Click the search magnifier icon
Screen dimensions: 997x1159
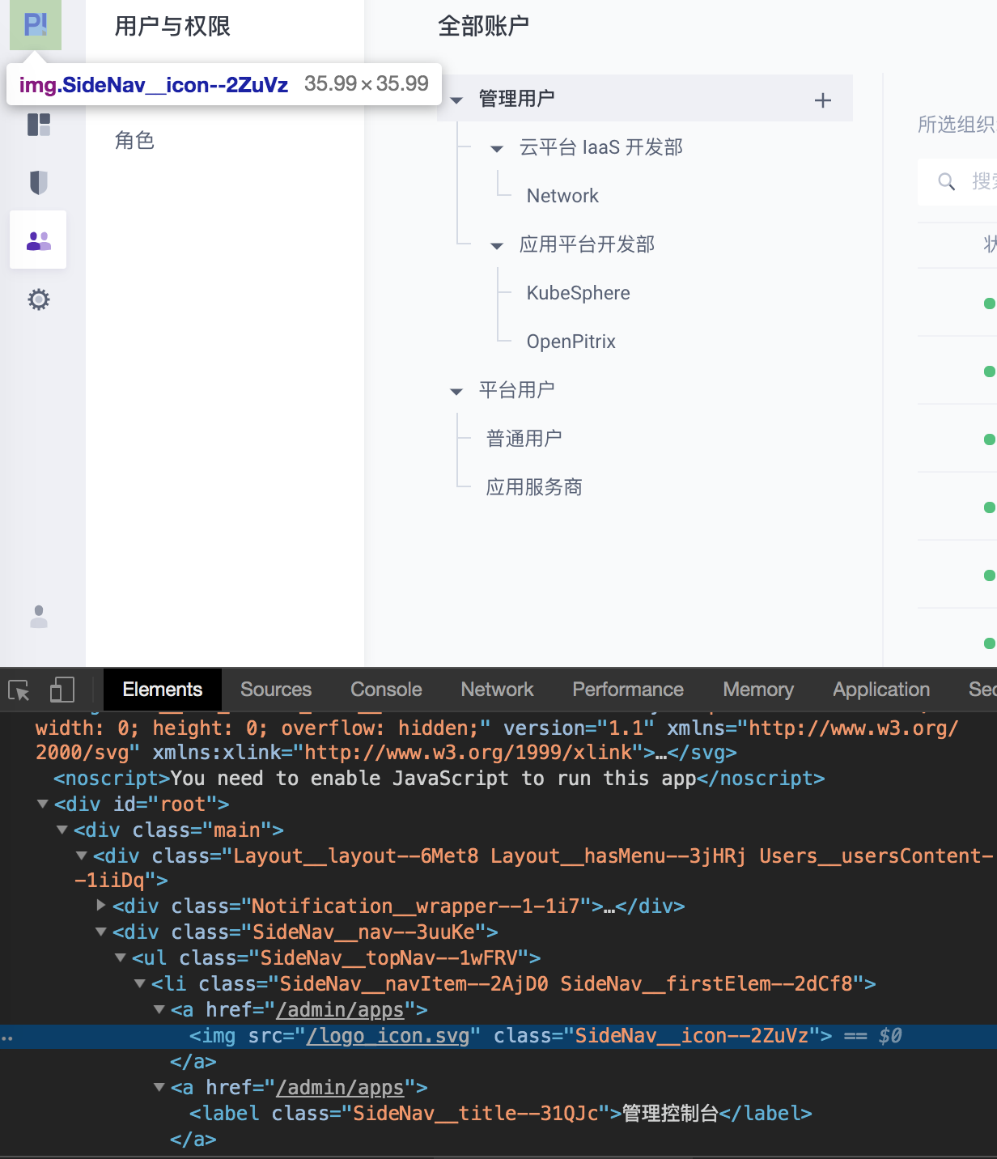tap(946, 181)
